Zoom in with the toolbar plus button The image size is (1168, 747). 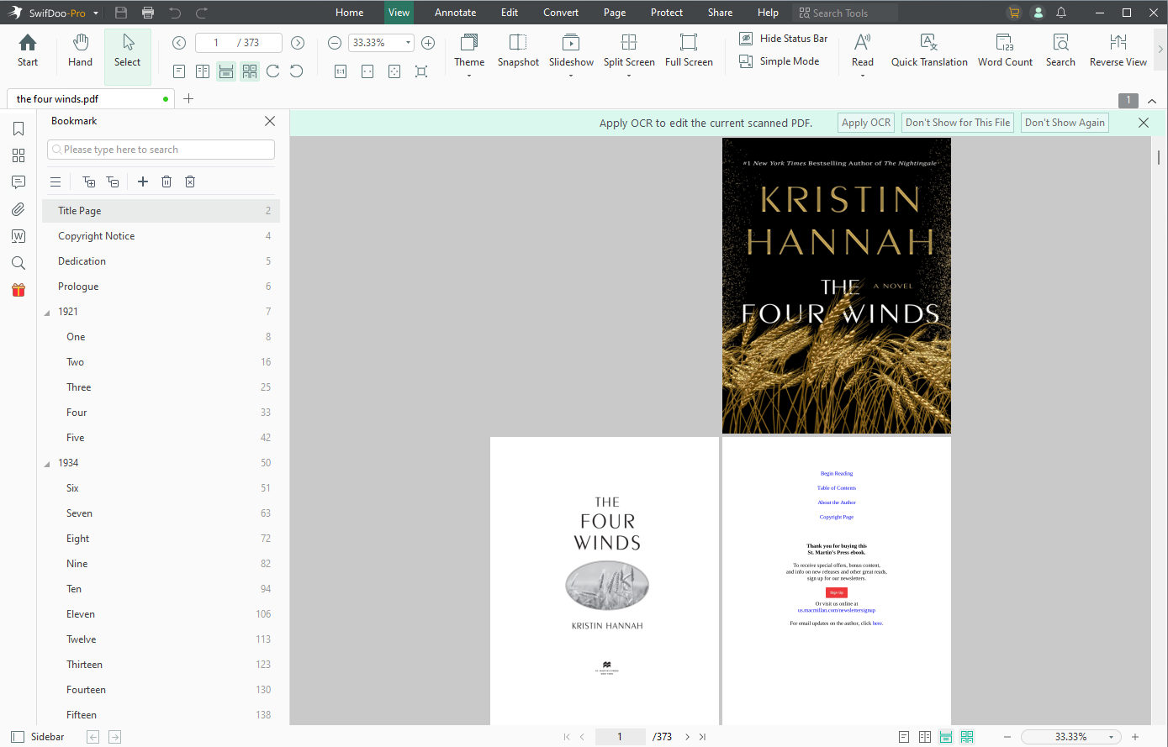tap(428, 43)
